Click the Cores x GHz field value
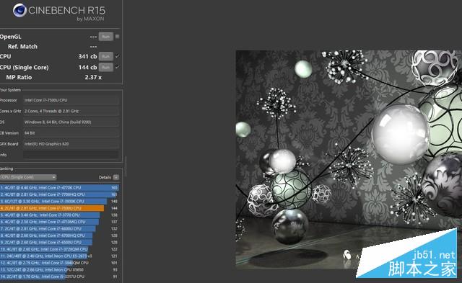Viewport: 462px width, 283px height. (71, 111)
